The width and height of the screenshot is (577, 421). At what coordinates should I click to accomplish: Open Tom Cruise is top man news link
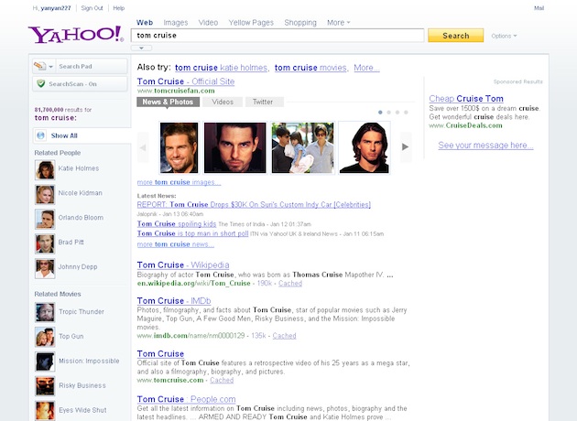coord(193,233)
